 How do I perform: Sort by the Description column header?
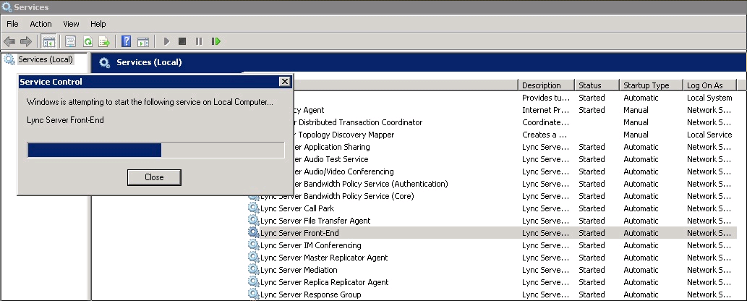tap(547, 85)
